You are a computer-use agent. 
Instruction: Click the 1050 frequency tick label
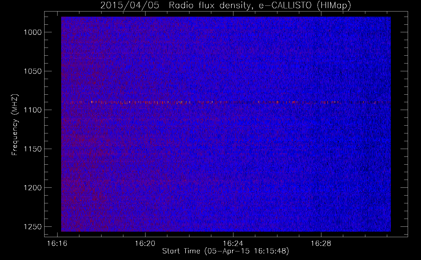click(33, 71)
